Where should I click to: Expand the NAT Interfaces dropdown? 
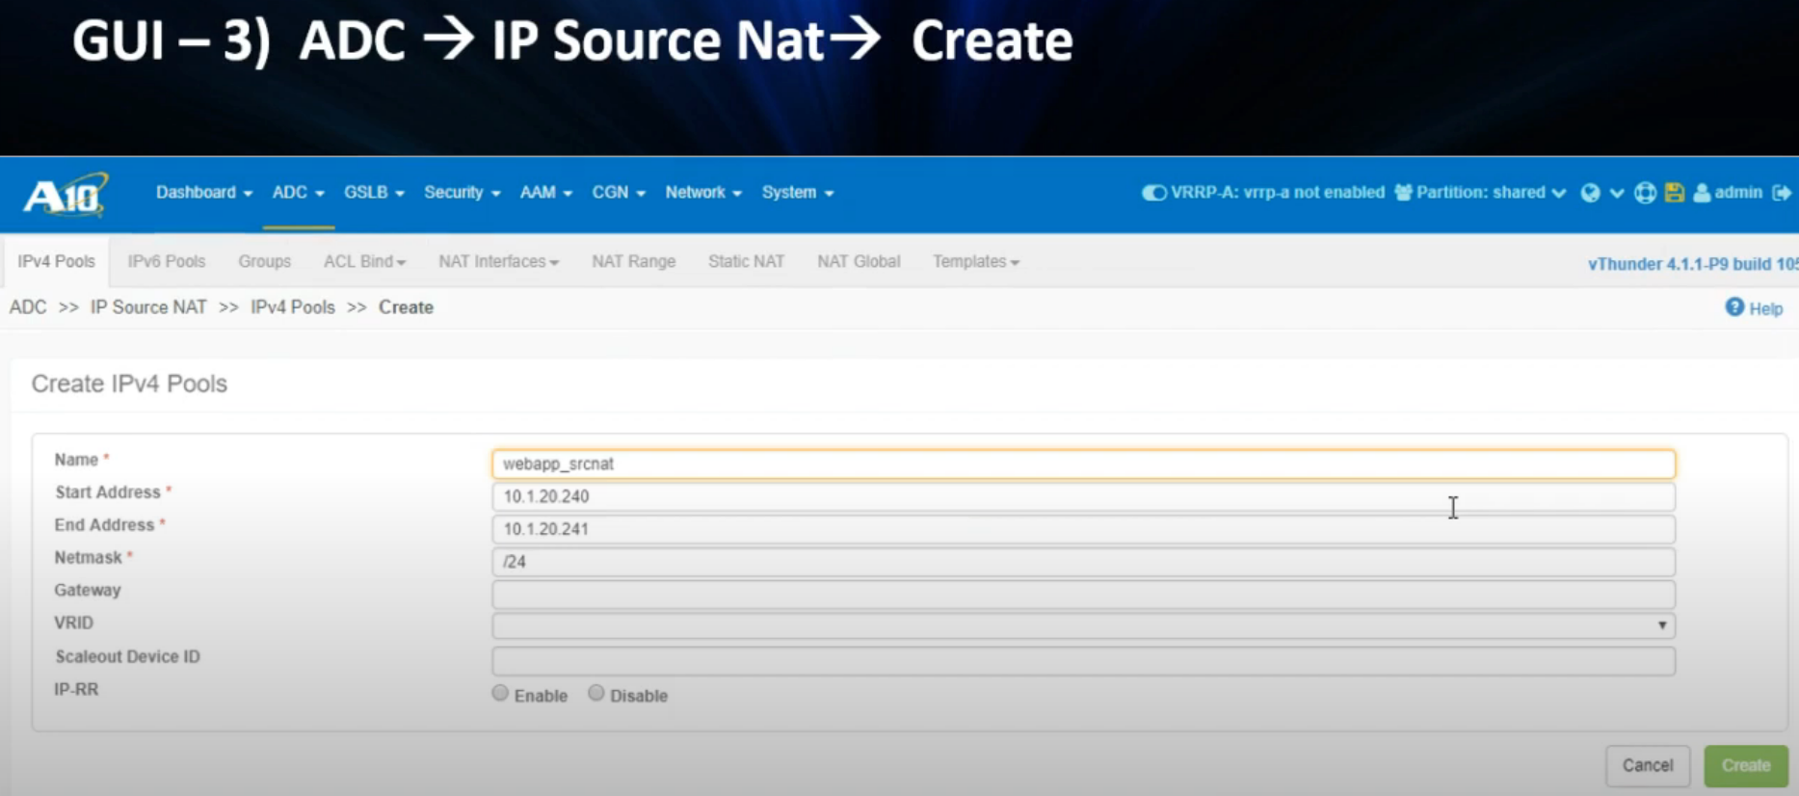click(x=498, y=262)
